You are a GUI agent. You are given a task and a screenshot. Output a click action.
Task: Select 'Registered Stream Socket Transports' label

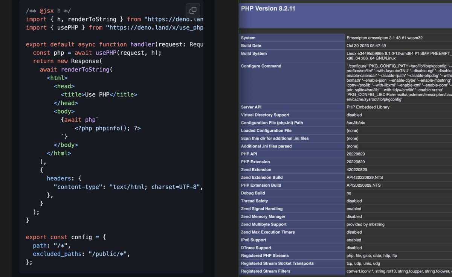tap(277, 263)
